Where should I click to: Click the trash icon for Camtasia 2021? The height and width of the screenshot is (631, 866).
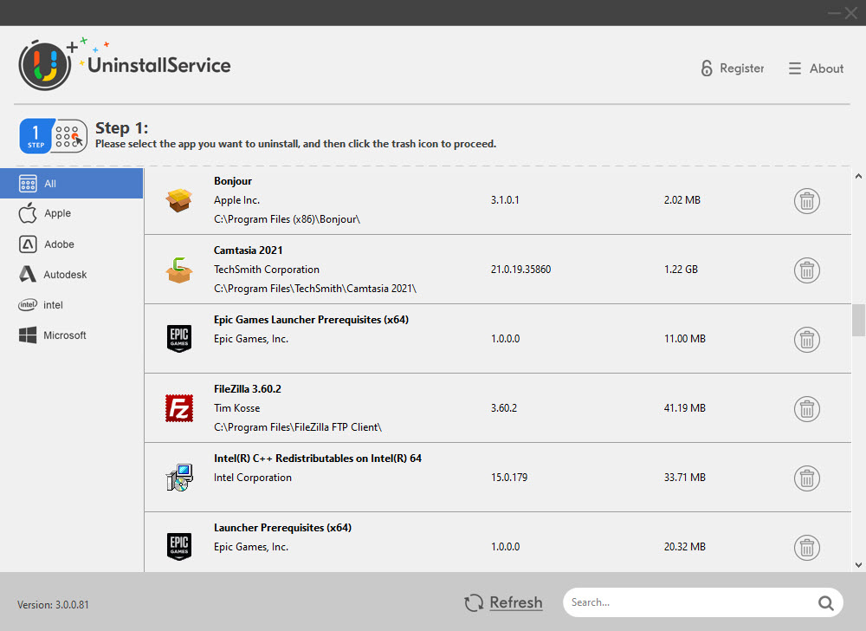tap(807, 270)
